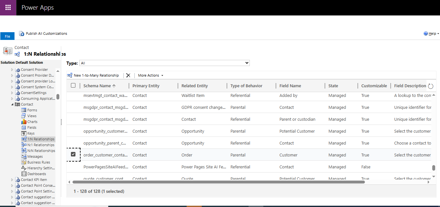Open the Power Apps app launcher waffle
The image size is (440, 207).
point(8,7)
